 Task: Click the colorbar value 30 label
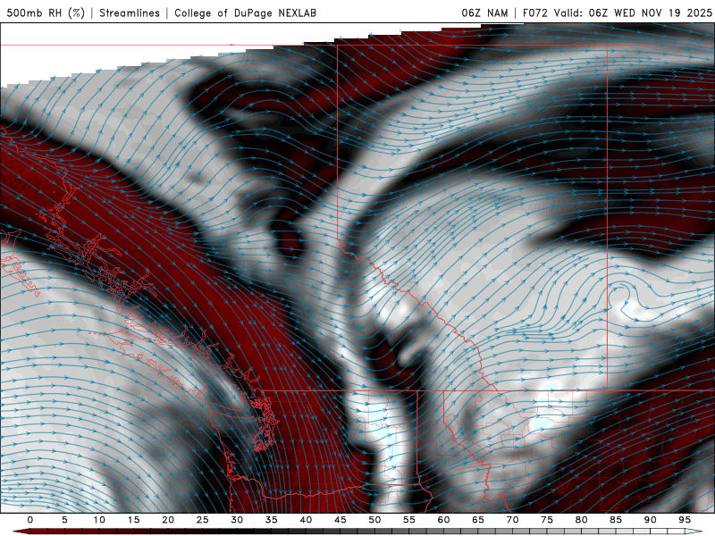(x=237, y=520)
